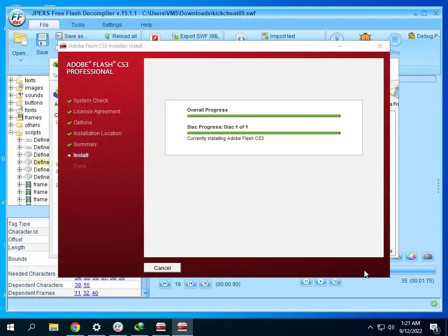Click dependent character link 39
Viewport: 448px width, 336px height.
[x=78, y=285]
